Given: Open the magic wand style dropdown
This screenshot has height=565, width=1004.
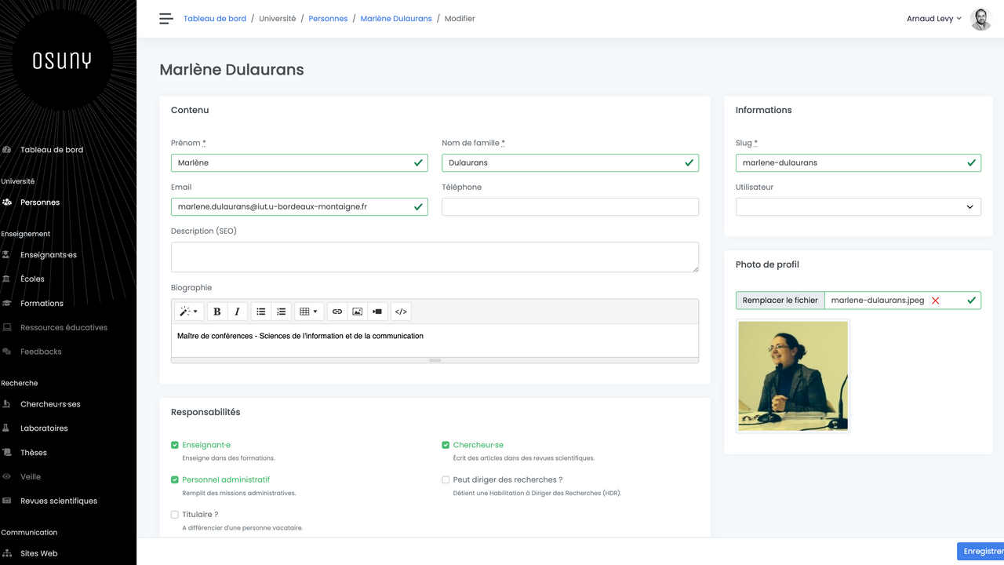Looking at the screenshot, I should [x=189, y=312].
